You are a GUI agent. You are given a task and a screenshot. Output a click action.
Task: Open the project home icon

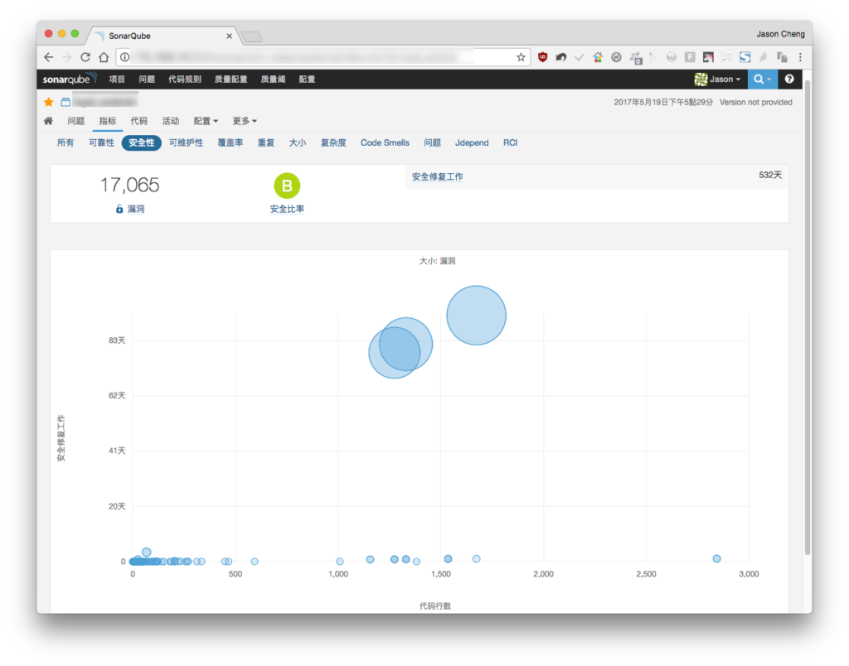pos(48,121)
